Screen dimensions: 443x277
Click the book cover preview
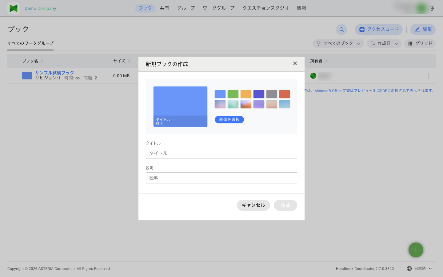[180, 106]
